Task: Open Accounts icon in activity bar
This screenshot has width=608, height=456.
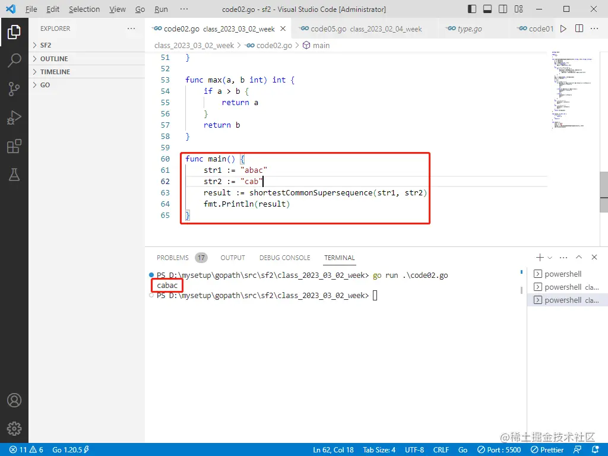Action: (14, 400)
